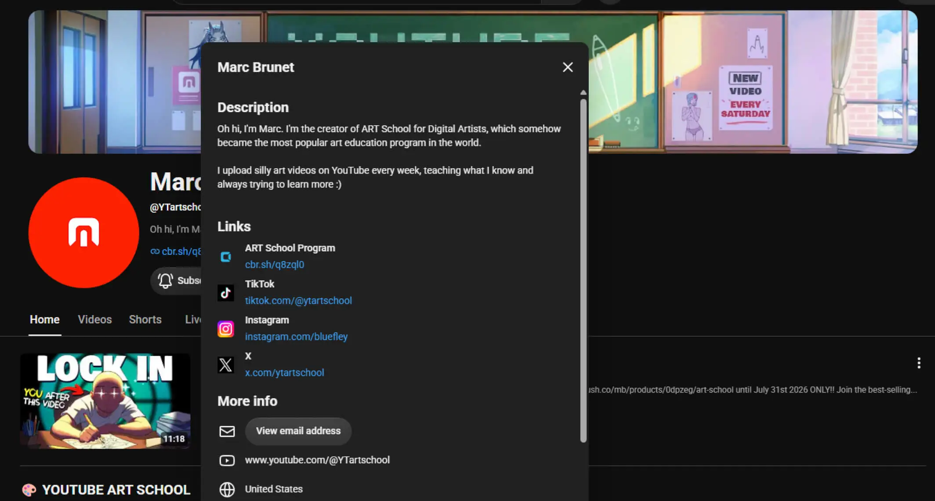Open the tiktok.com/@ytartschool link
935x501 pixels.
[x=298, y=301]
